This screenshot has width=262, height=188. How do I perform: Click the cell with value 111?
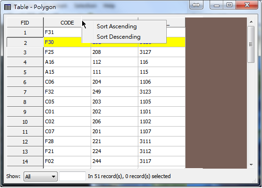(x=114, y=72)
